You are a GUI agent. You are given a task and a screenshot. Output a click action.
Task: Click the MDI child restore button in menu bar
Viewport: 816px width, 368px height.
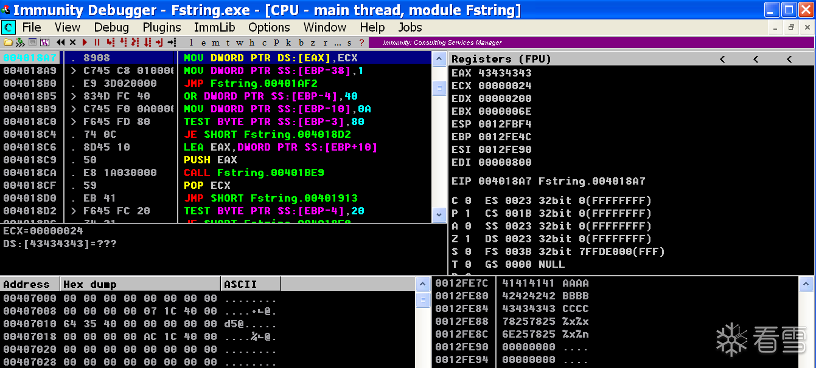pyautogui.click(x=791, y=27)
